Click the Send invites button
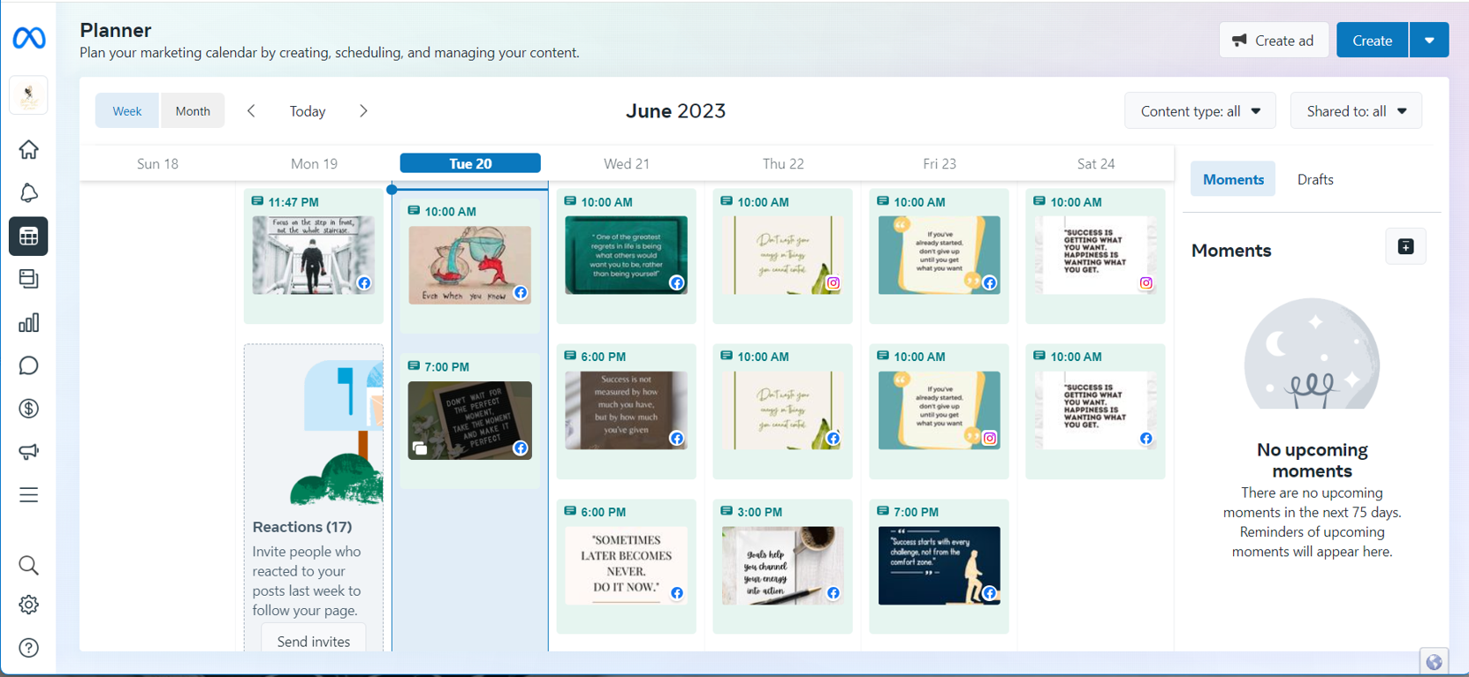Viewport: 1469px width, 677px height. pyautogui.click(x=314, y=641)
